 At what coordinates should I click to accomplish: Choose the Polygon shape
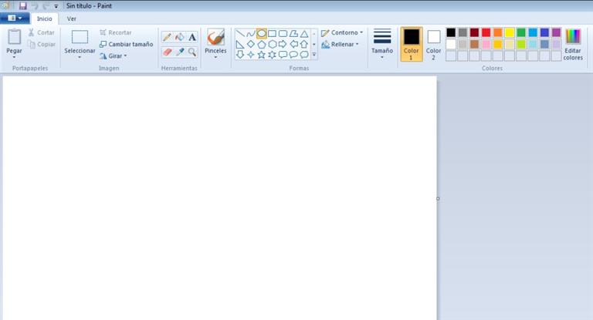293,34
